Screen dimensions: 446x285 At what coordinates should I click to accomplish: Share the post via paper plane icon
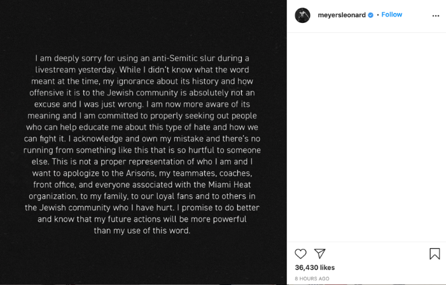pyautogui.click(x=319, y=254)
